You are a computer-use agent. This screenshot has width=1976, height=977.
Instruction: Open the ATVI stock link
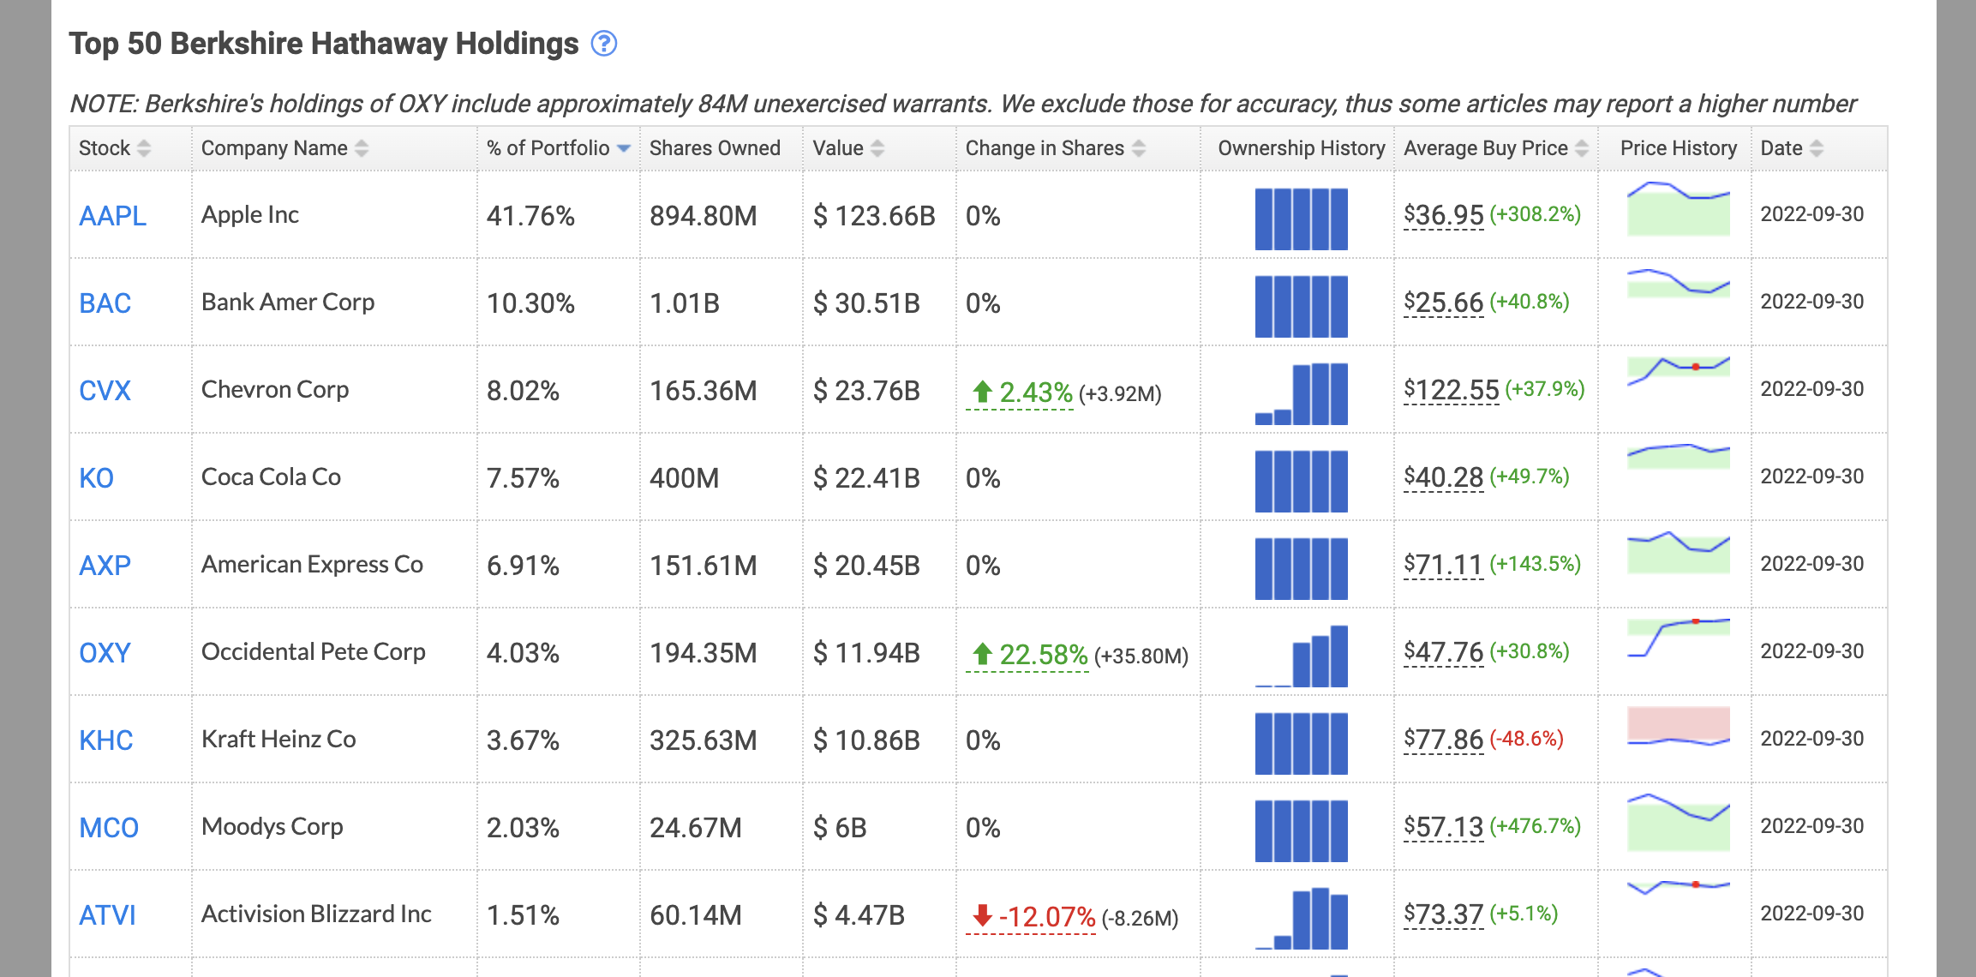click(x=107, y=915)
